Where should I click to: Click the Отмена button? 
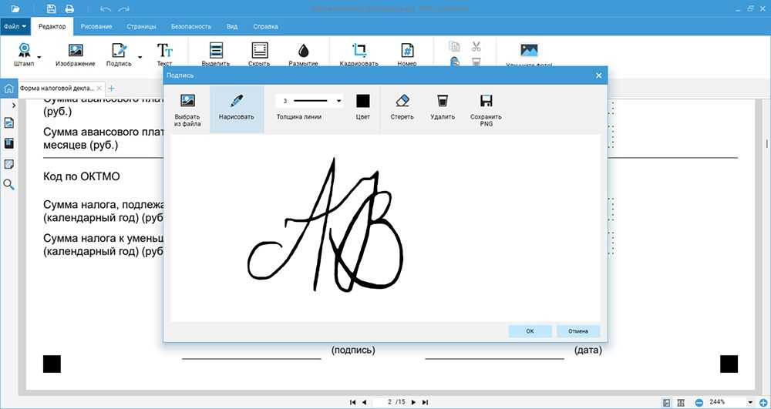coord(578,331)
